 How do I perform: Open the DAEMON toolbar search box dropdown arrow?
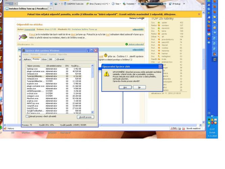click(x=51, y=4)
